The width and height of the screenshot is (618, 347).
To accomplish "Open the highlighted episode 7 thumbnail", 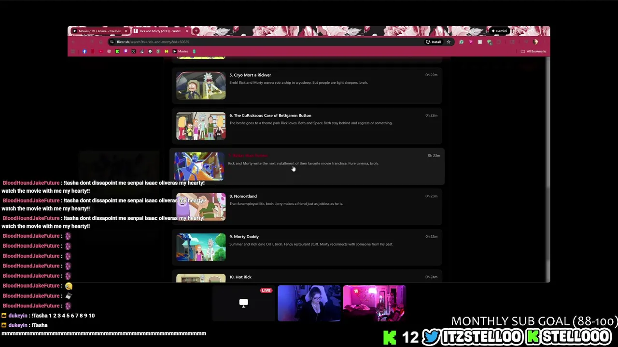I will coord(199,166).
